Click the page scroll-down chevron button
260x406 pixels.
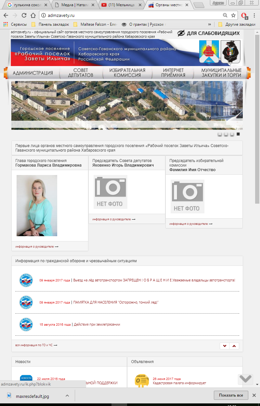pyautogui.click(x=245, y=379)
